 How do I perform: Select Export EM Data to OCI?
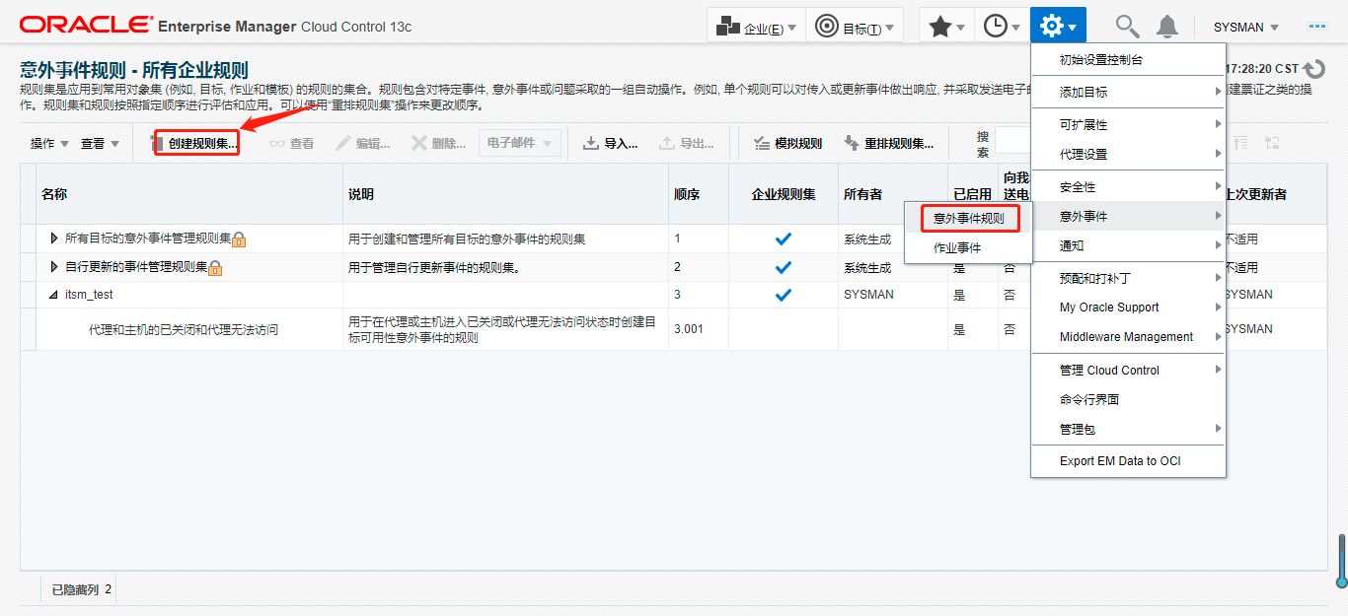tap(1128, 461)
